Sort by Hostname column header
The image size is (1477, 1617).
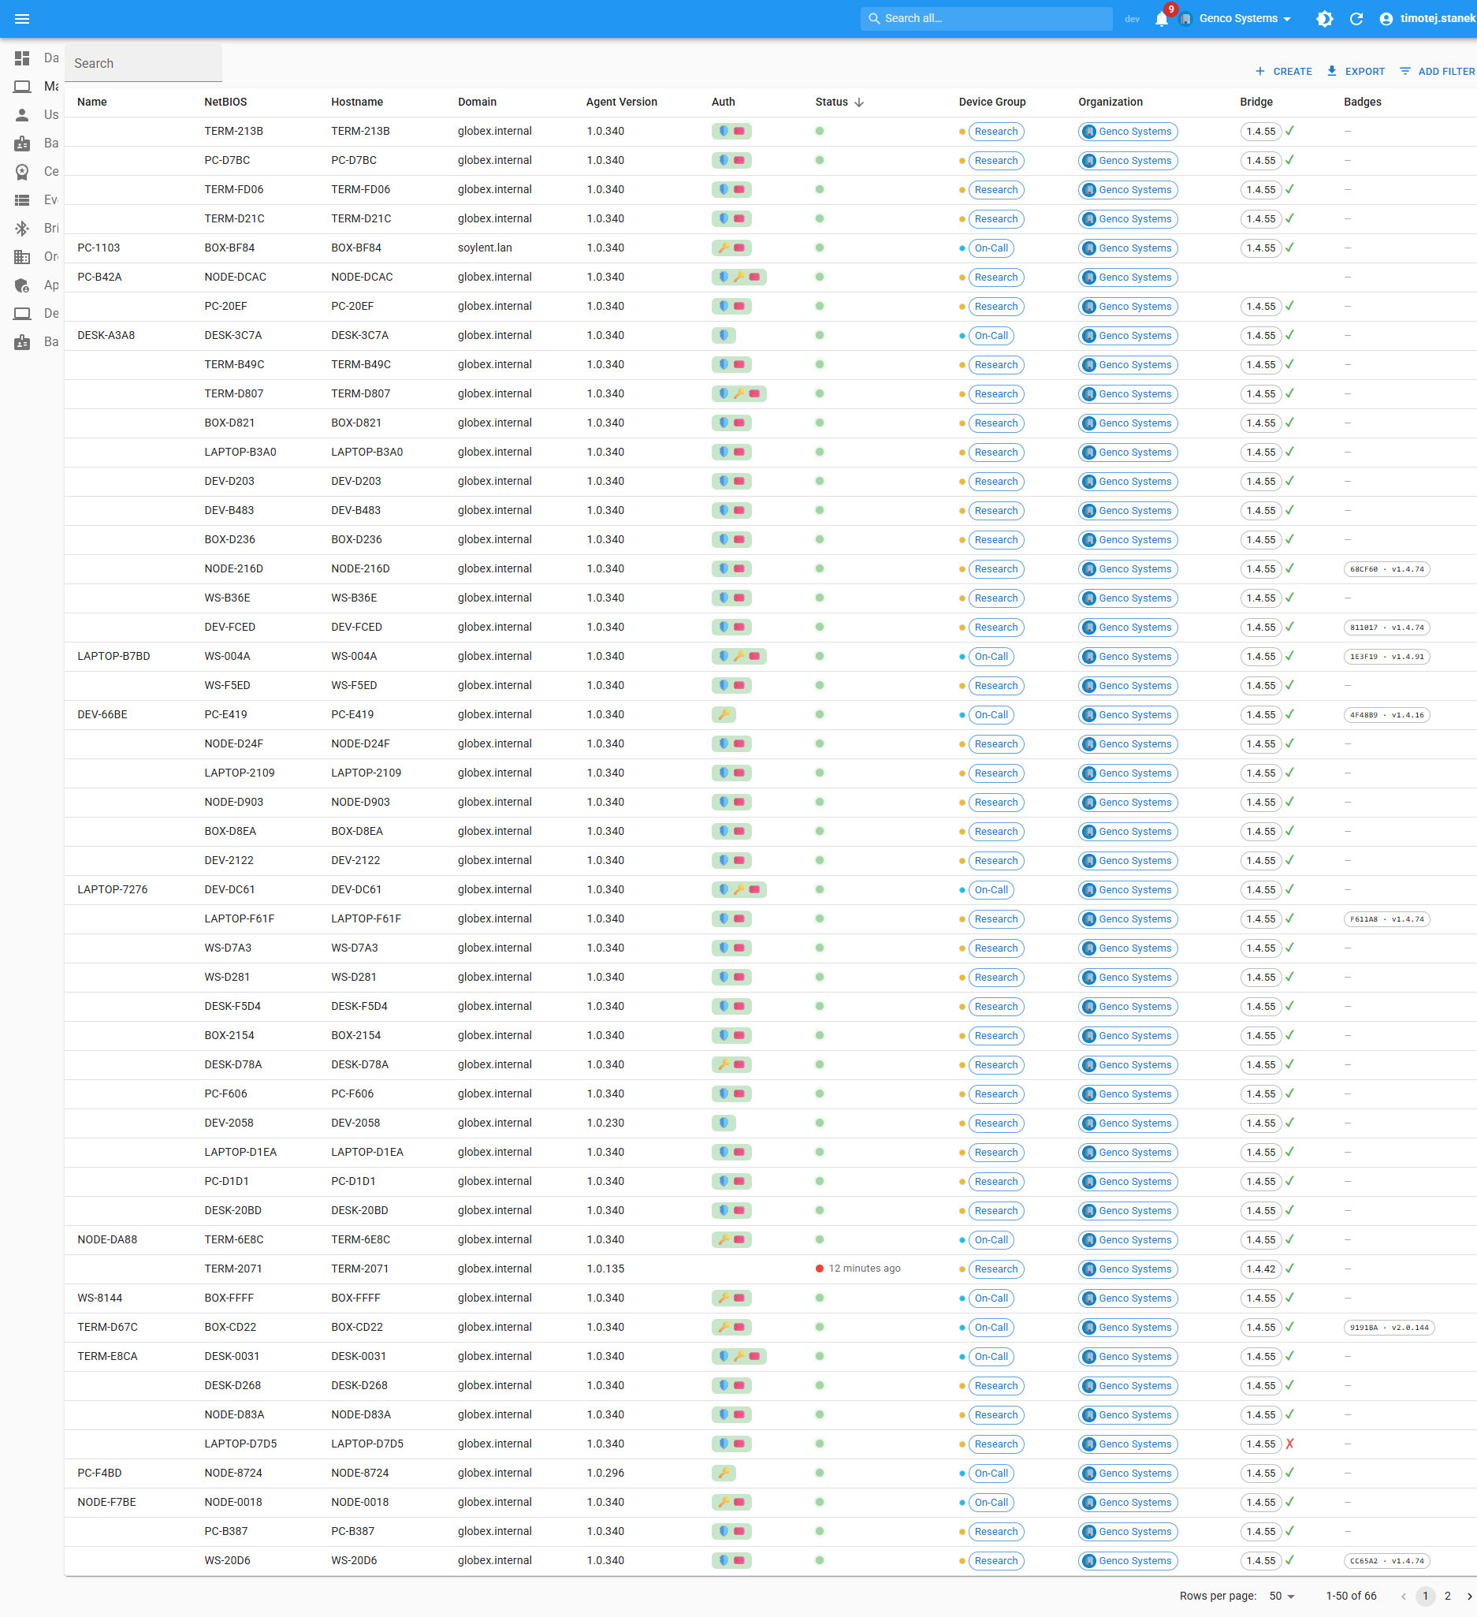point(357,102)
